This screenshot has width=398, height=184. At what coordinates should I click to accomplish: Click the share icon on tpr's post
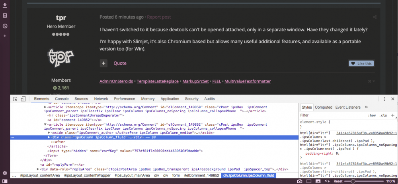coord(375,17)
